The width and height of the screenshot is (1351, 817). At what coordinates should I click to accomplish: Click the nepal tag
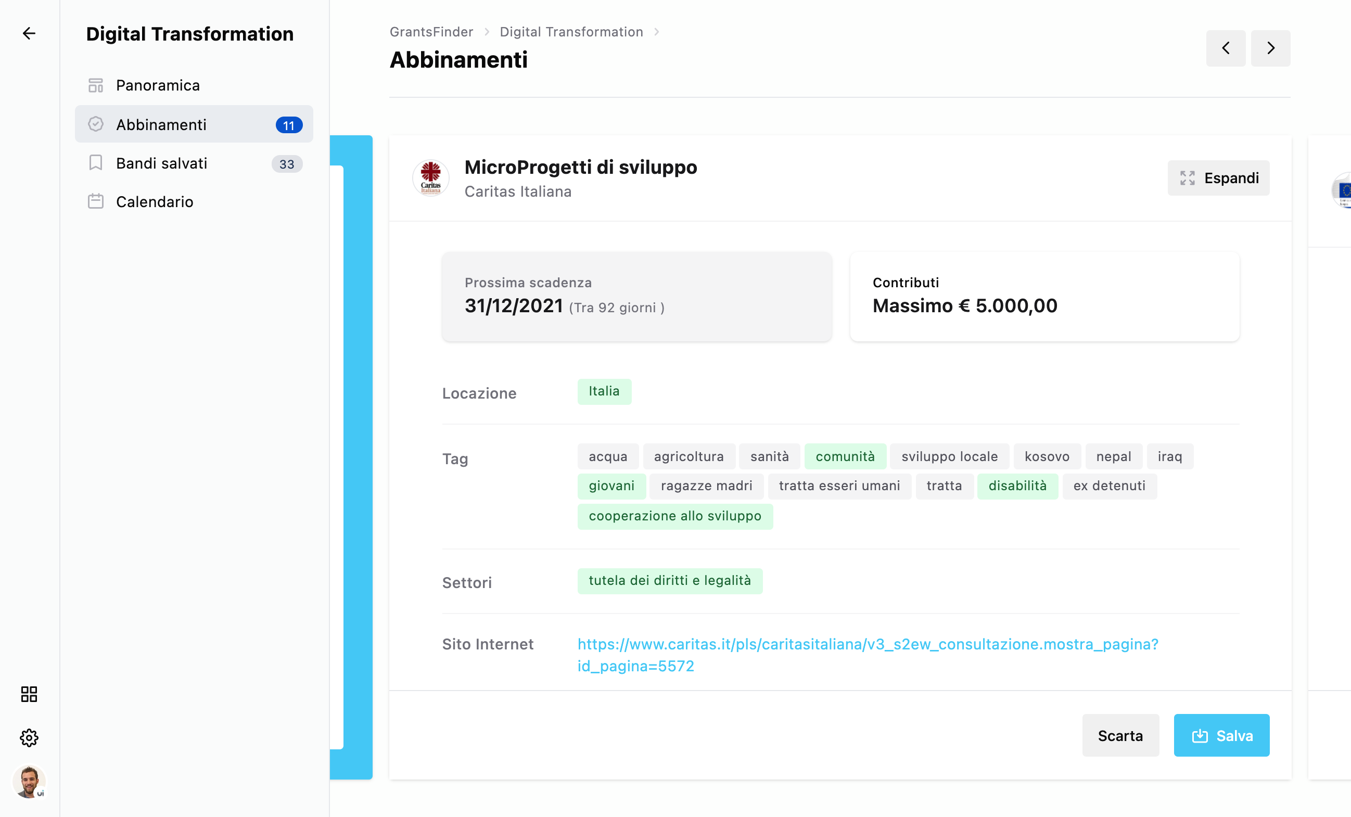(1114, 456)
